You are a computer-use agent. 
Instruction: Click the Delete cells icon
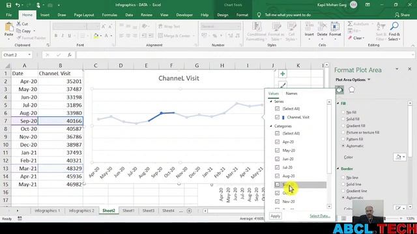tap(322, 27)
